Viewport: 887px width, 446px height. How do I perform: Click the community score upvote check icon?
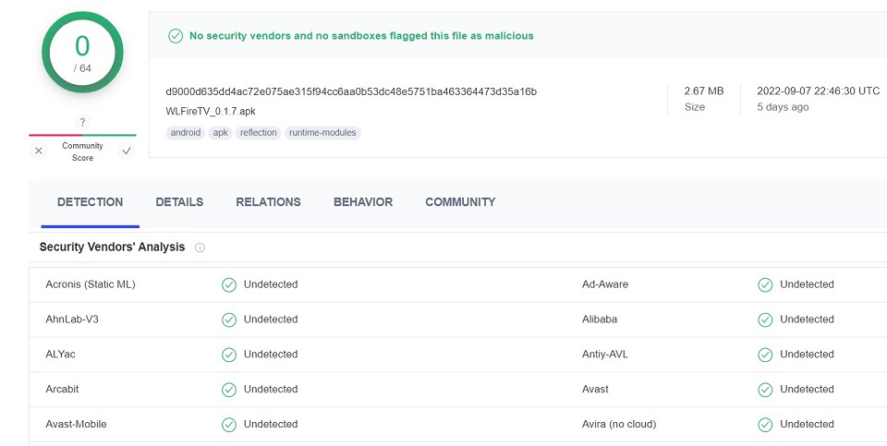click(126, 151)
